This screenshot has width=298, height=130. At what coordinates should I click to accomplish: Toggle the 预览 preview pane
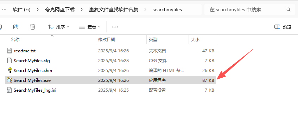pyautogui.click(x=283, y=27)
